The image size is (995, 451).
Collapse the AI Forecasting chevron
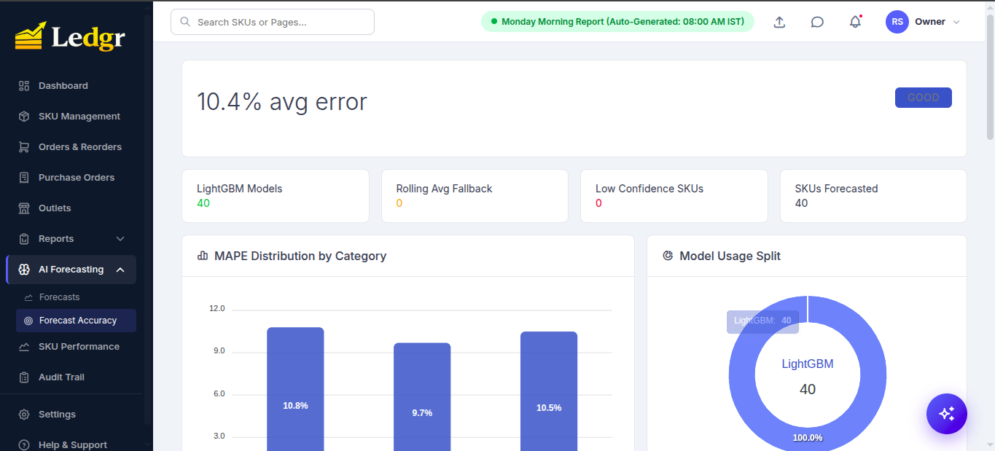[120, 270]
